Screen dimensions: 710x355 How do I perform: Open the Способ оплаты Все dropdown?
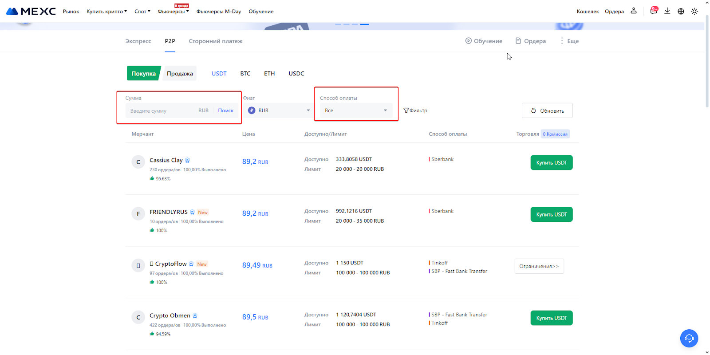[x=356, y=110]
